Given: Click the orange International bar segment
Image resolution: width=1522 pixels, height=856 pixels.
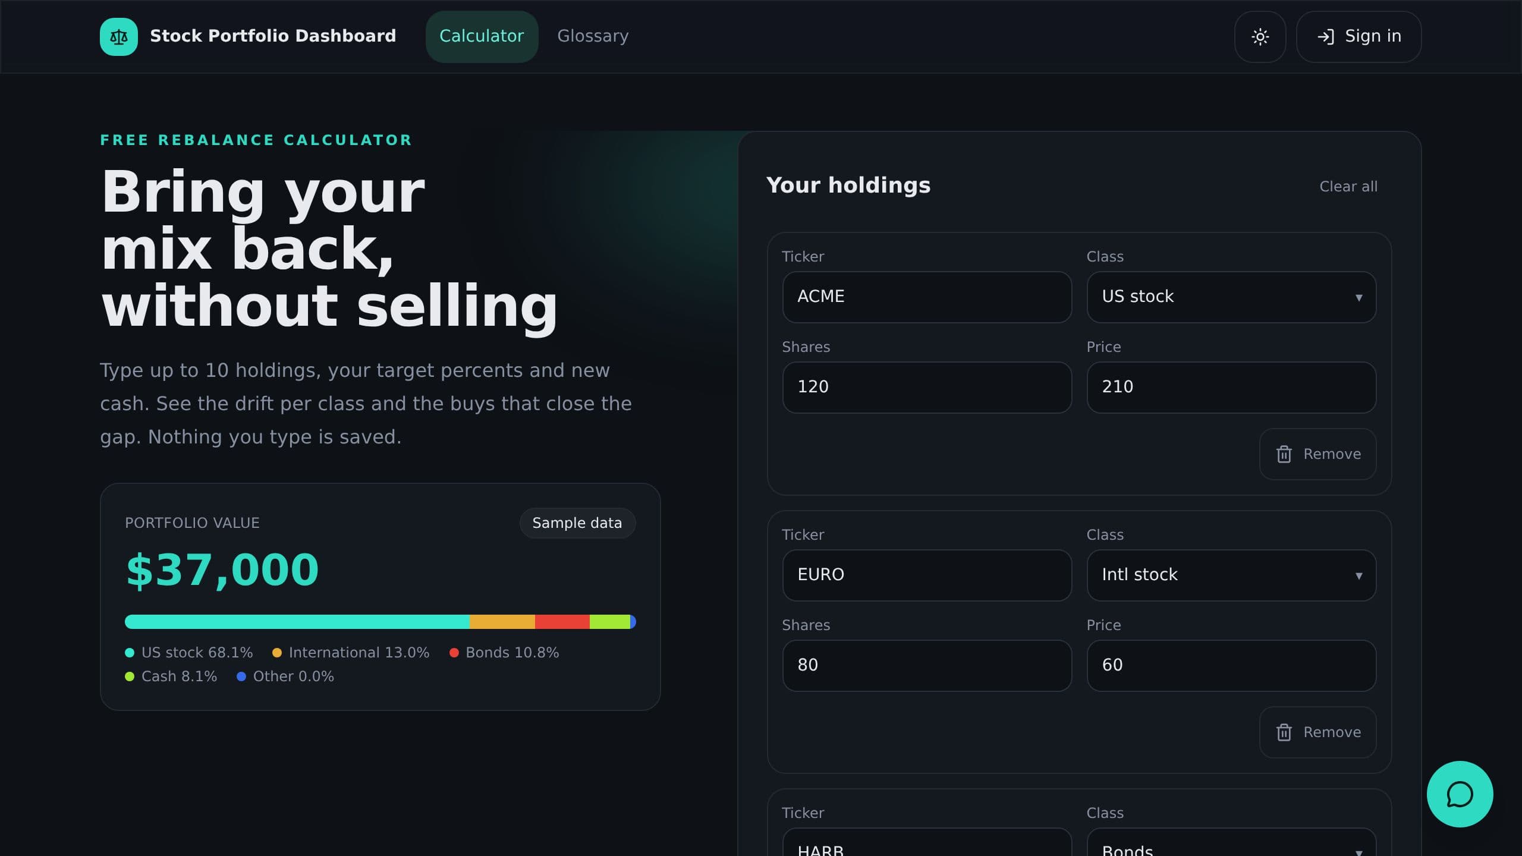Looking at the screenshot, I should point(502,622).
